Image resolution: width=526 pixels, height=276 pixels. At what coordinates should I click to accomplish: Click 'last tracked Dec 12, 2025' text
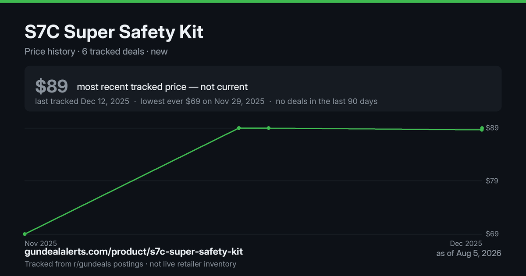82,101
